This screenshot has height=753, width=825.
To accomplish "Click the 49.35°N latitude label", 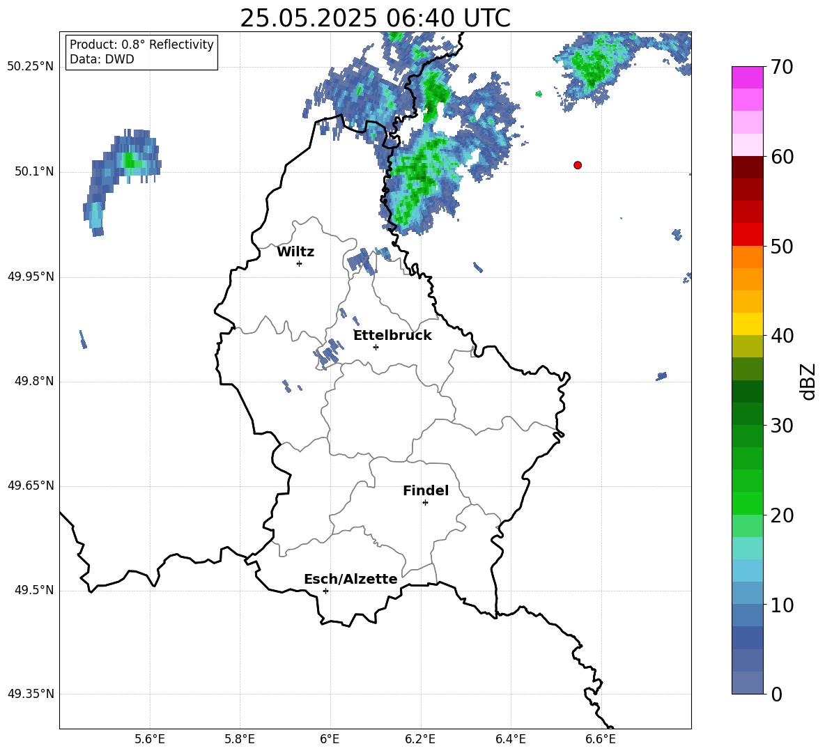I will coord(31,694).
